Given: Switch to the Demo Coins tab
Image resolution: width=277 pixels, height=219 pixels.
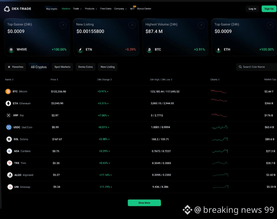Looking at the screenshot, I should tap(86, 67).
